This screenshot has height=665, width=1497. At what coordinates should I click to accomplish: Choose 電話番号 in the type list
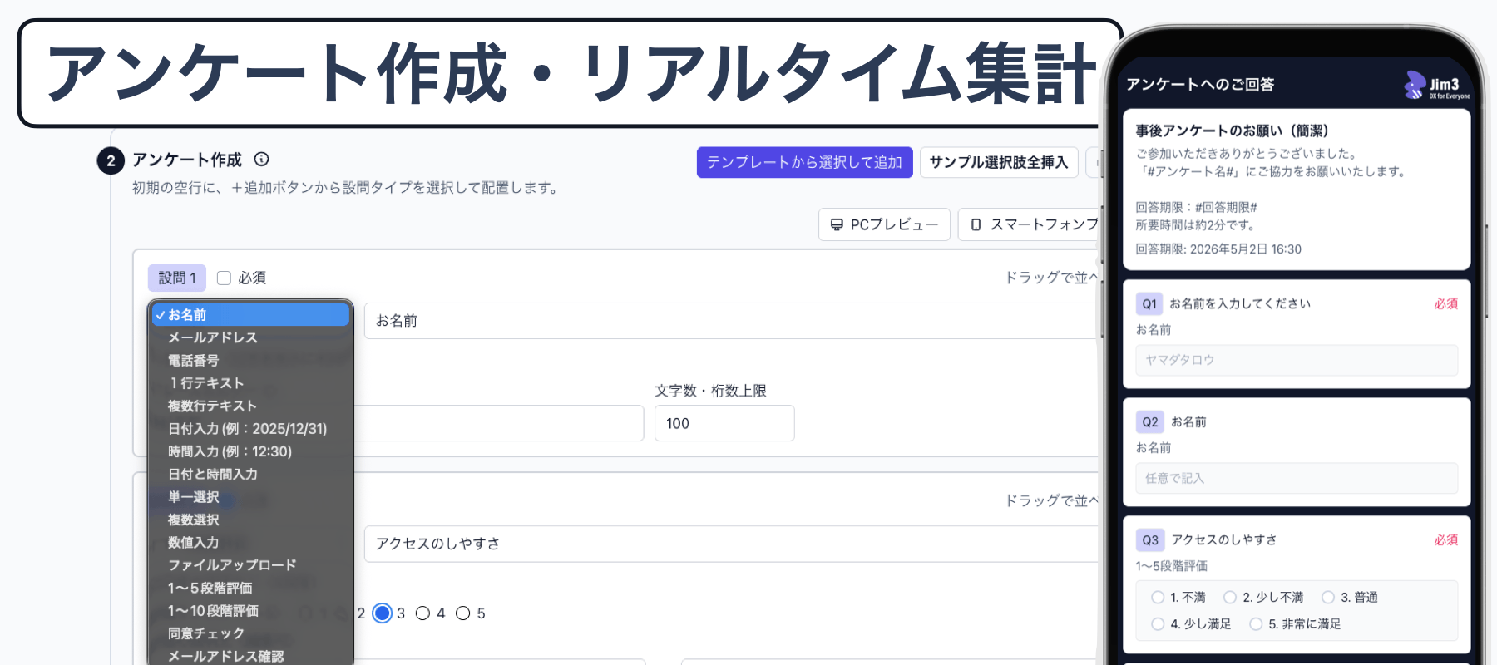coord(250,361)
